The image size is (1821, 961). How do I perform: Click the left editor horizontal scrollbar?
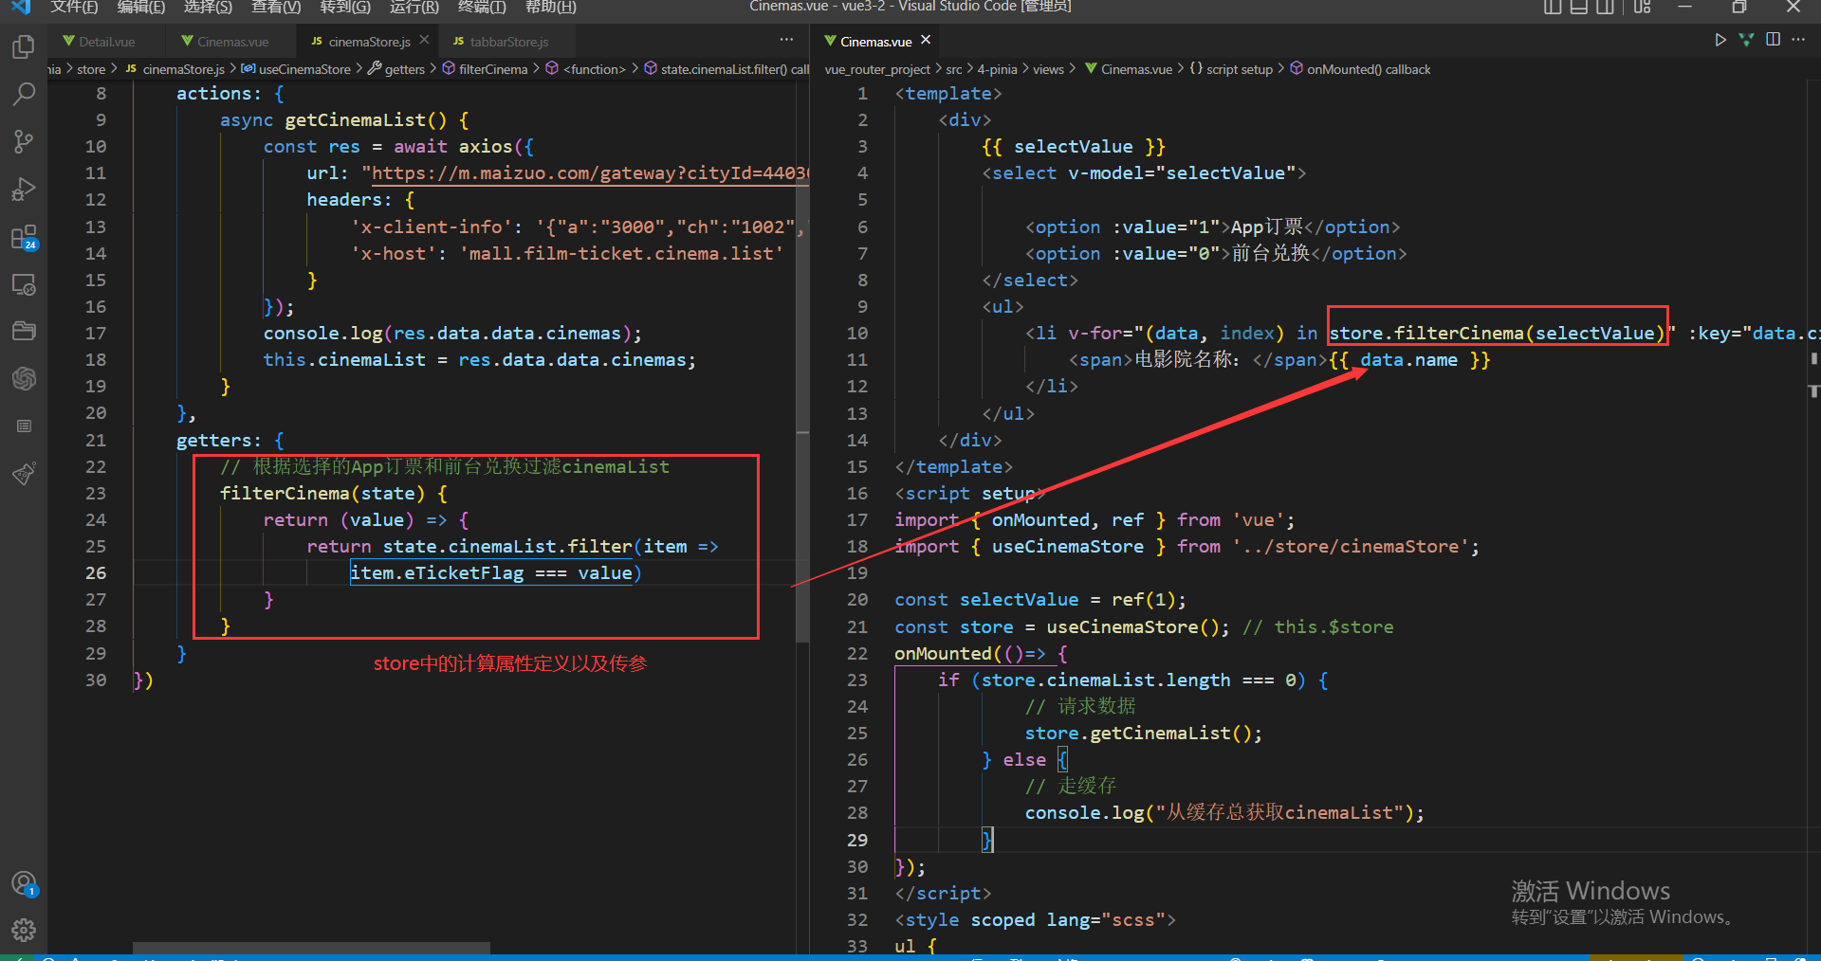coord(311,948)
